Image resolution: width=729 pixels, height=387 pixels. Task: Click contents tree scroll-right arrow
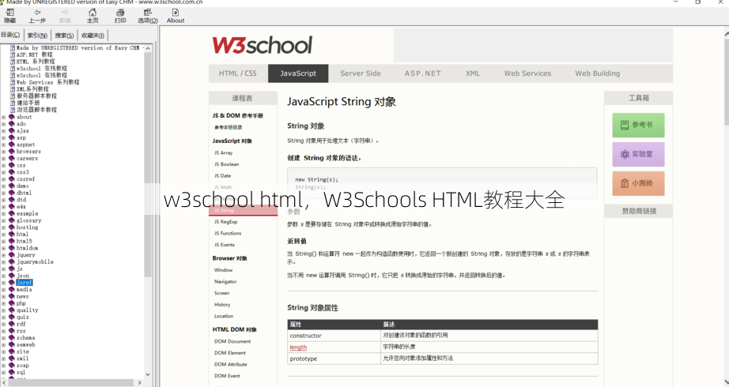139,382
